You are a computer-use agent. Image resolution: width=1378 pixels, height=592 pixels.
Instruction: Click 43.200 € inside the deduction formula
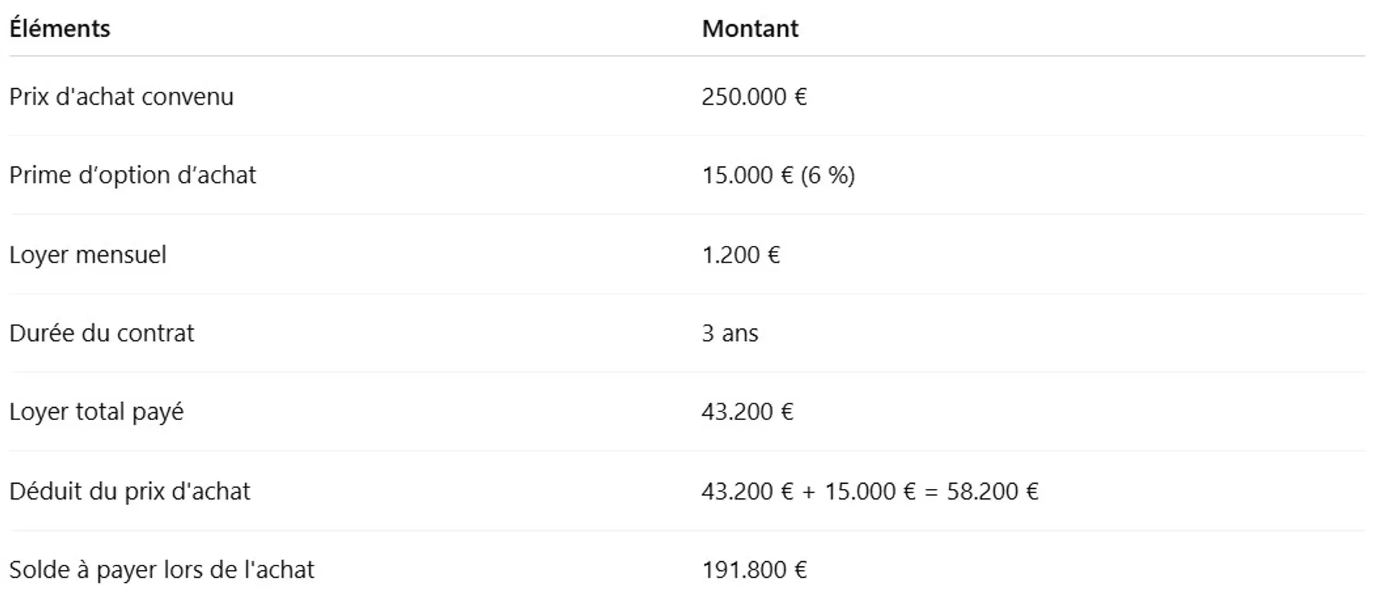coord(746,492)
